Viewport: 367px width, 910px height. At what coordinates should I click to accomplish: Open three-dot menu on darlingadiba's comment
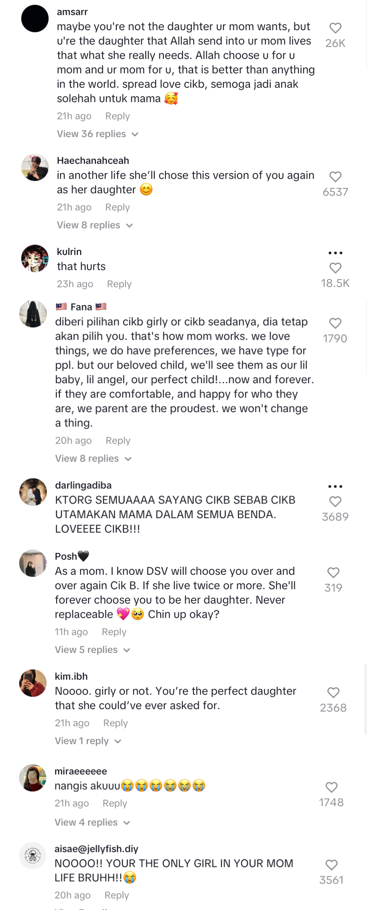[335, 486]
